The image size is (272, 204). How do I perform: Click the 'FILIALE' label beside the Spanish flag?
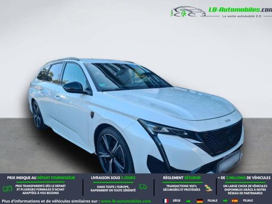tap(248, 201)
